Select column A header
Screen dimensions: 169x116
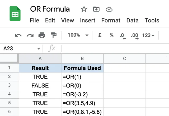click(40, 59)
